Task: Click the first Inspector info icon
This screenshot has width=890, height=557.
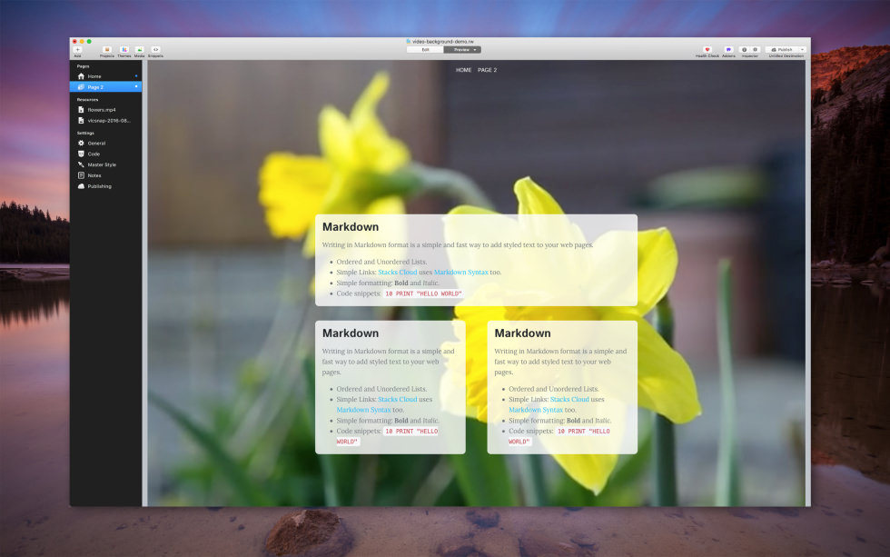Action: point(745,49)
